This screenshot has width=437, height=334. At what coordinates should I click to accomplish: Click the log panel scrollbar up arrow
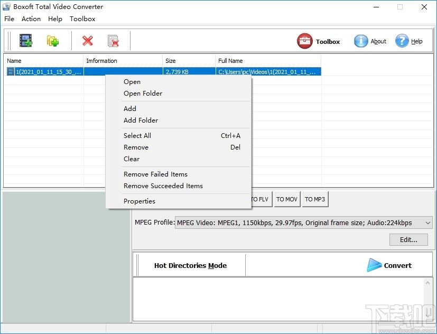[x=428, y=283]
